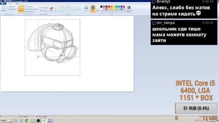The image size is (219, 123).
Task: Expand the Выделить selection options arrow
Action: pos(21,12)
